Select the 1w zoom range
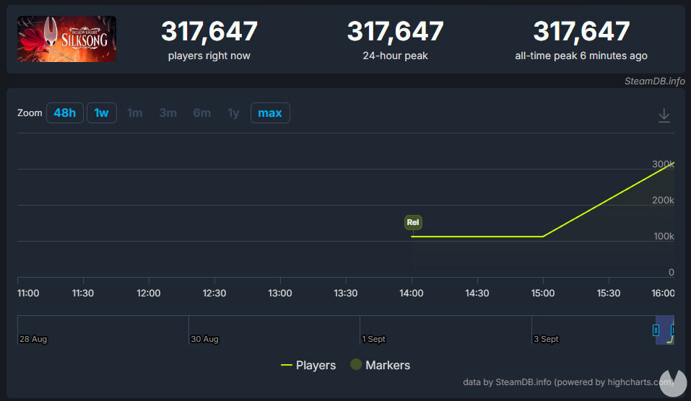691x401 pixels. coord(102,113)
